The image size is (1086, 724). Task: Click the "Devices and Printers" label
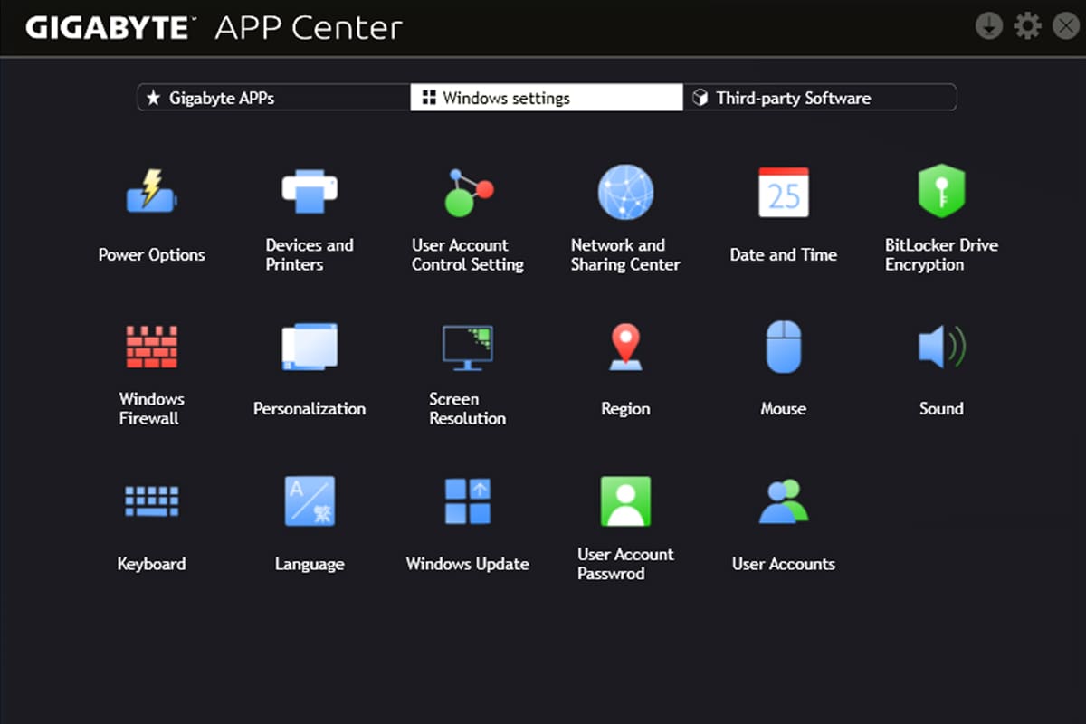[x=310, y=255]
